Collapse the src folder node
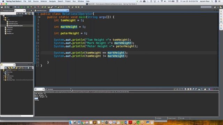The height and width of the screenshot is (125, 223). (4, 20)
